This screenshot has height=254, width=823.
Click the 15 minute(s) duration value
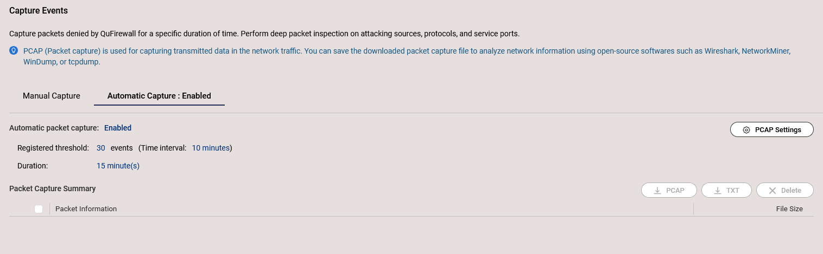click(x=118, y=166)
